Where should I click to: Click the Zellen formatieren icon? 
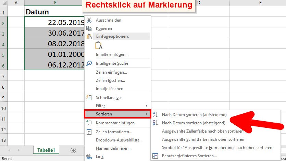point(89,132)
